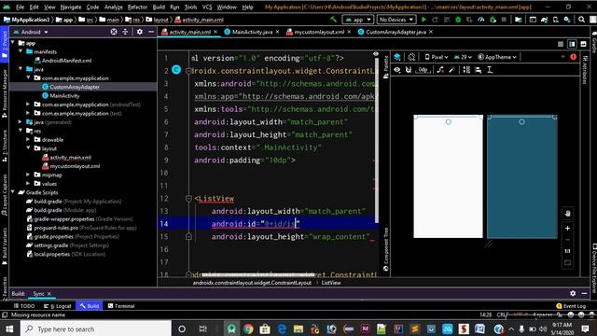Click the Guidelines icon in design toolbar

[x=490, y=70]
